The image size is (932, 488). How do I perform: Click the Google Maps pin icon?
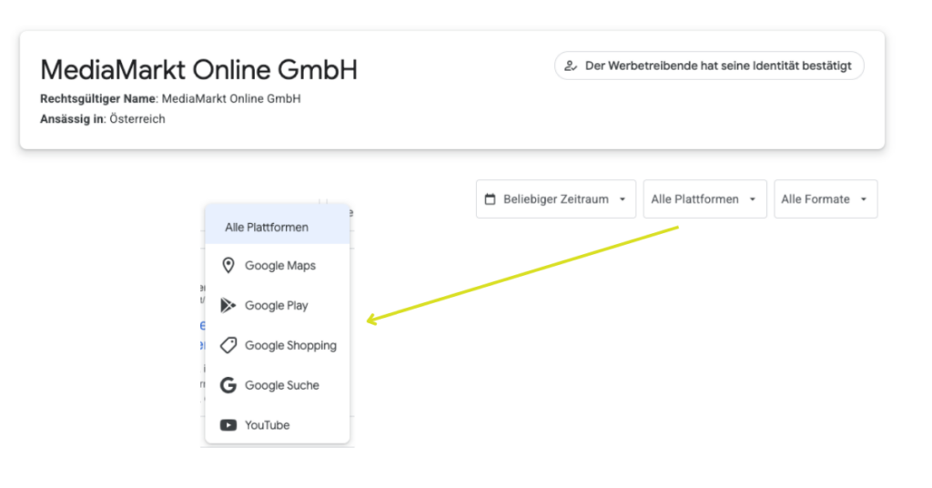click(x=228, y=265)
